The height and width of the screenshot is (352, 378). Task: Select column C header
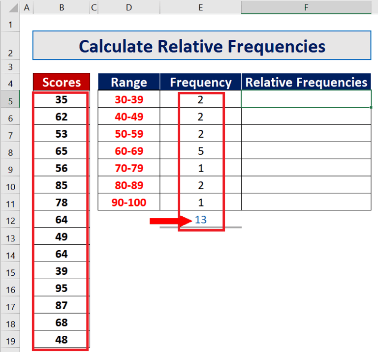94,7
